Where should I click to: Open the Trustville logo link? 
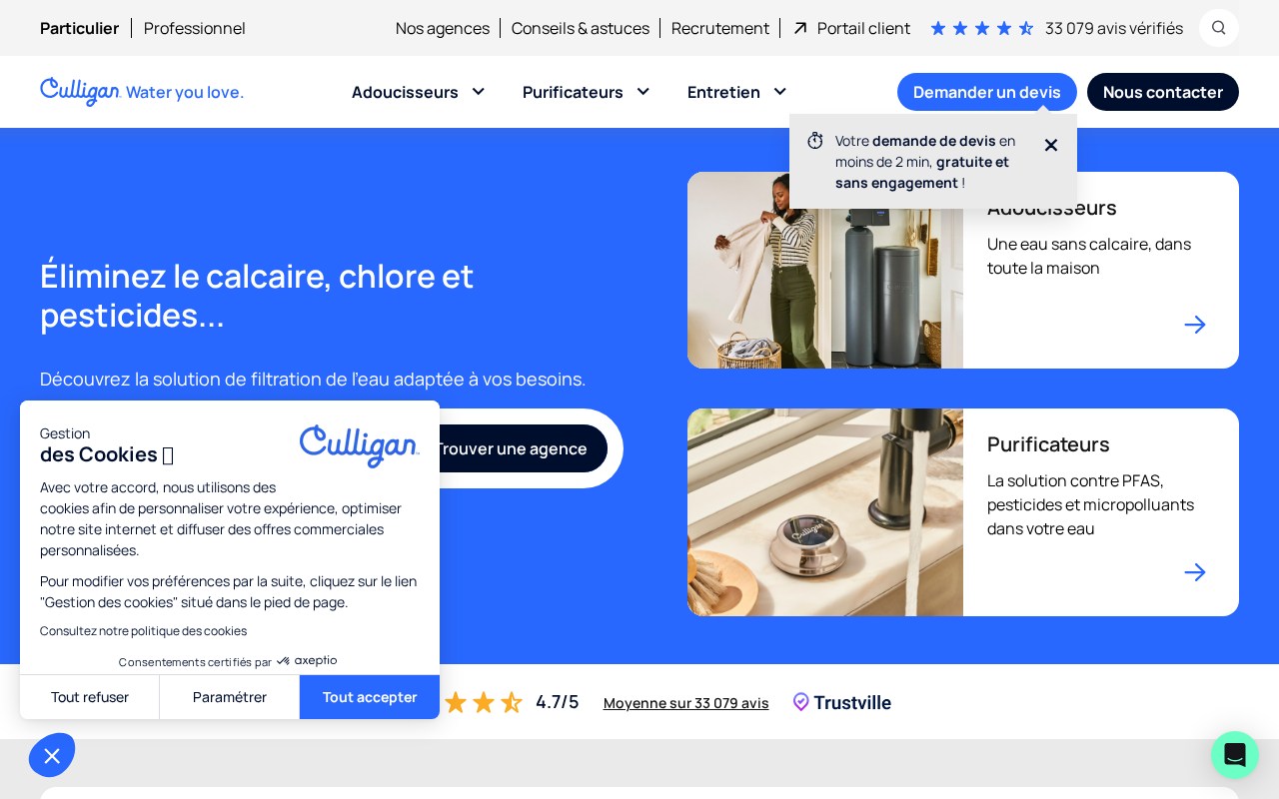point(842,702)
